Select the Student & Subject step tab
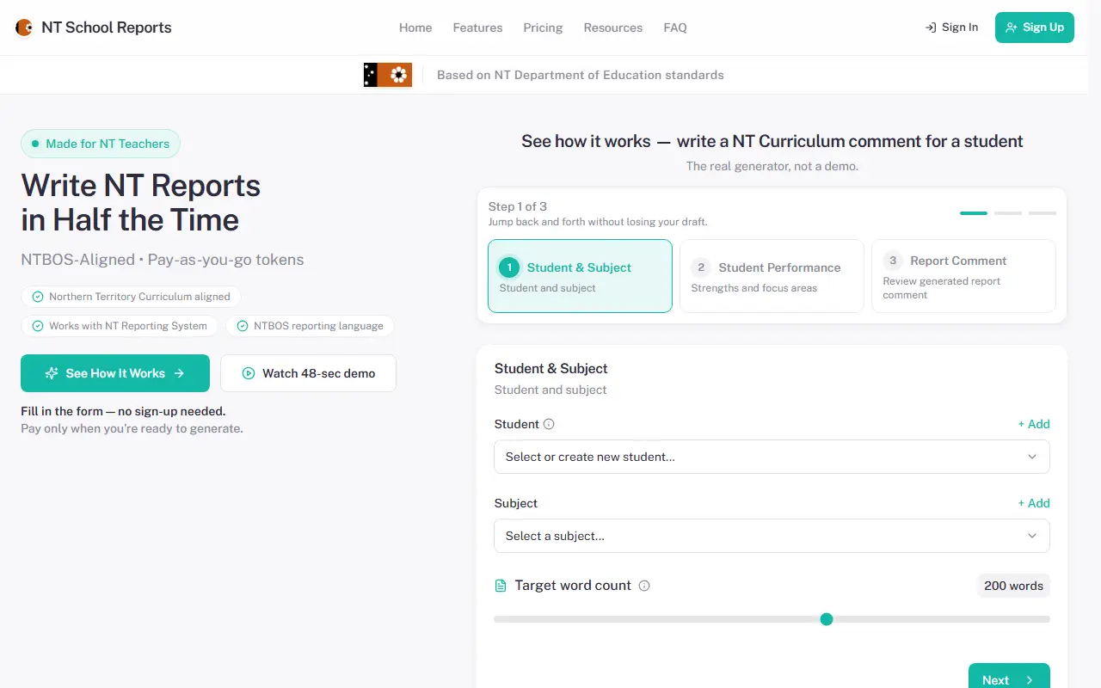This screenshot has width=1101, height=688. tap(580, 276)
